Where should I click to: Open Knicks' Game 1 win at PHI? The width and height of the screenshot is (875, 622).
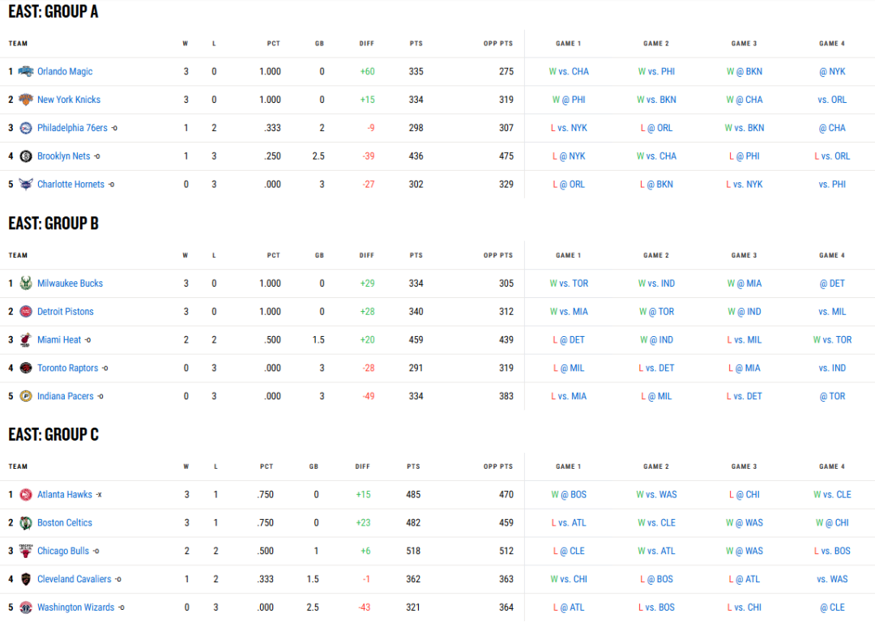point(569,100)
